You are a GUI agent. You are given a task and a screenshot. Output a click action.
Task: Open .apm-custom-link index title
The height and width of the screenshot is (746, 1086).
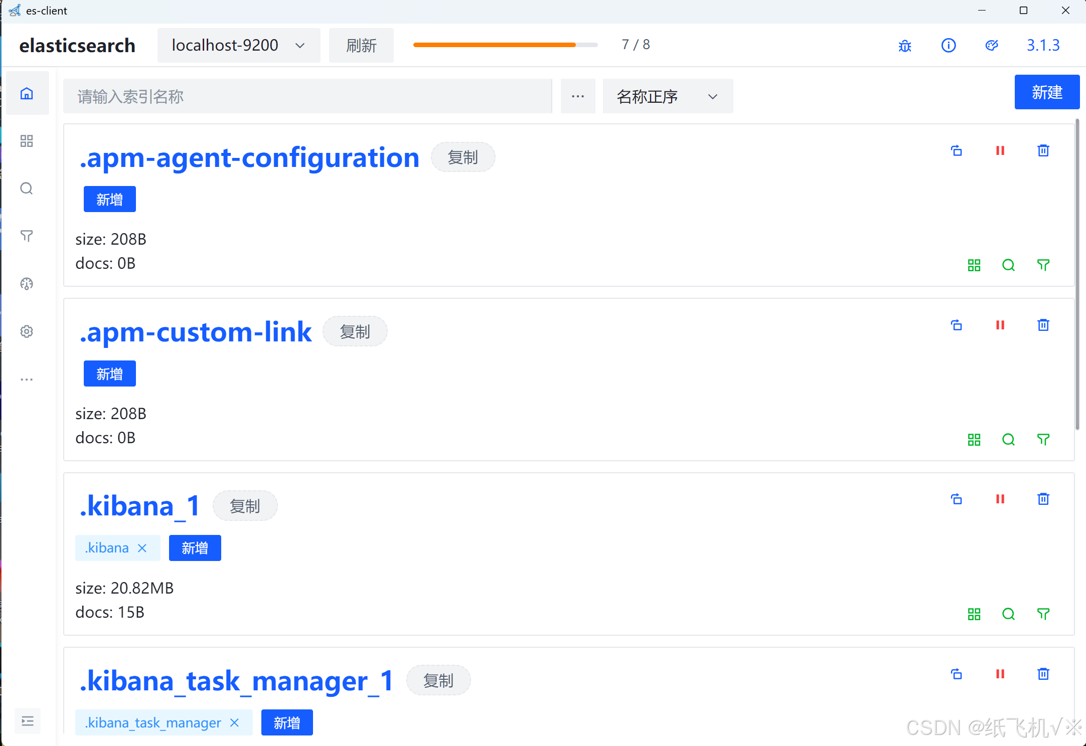click(x=196, y=332)
